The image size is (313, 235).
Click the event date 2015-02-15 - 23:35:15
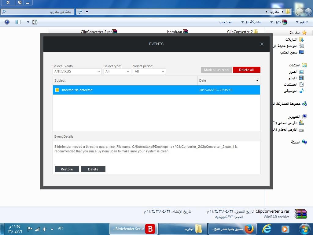pos(216,90)
